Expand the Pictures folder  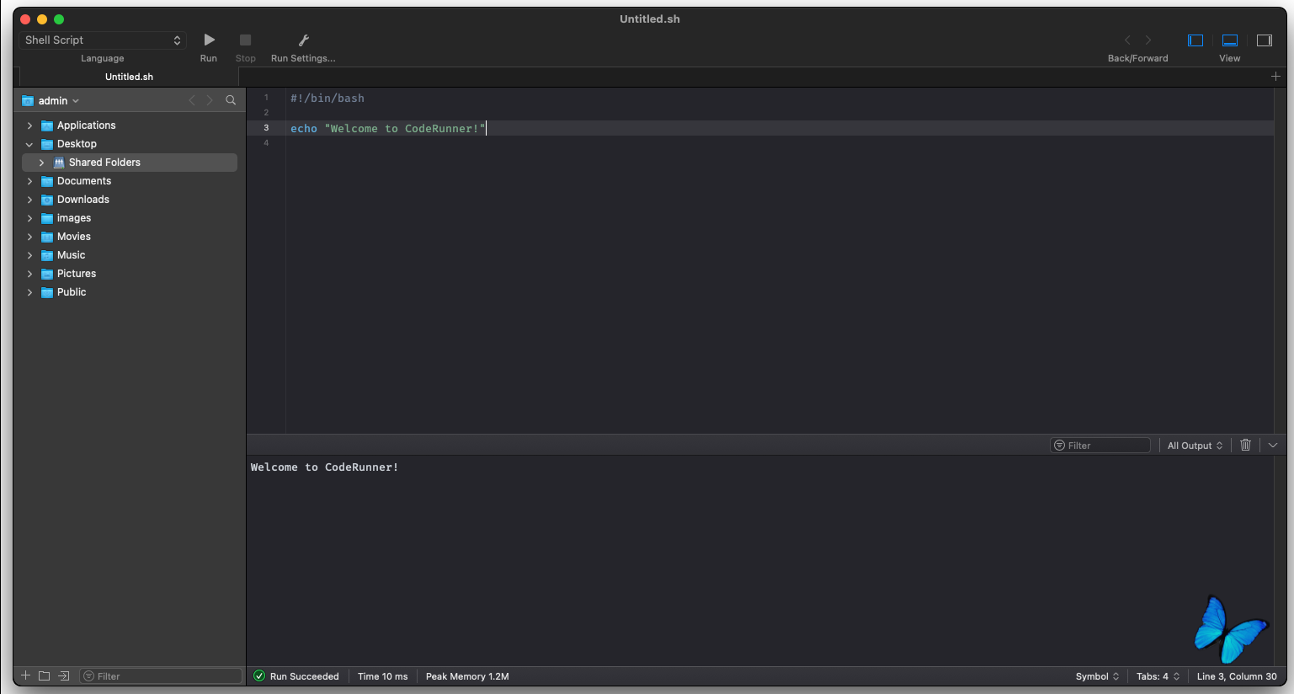(29, 274)
